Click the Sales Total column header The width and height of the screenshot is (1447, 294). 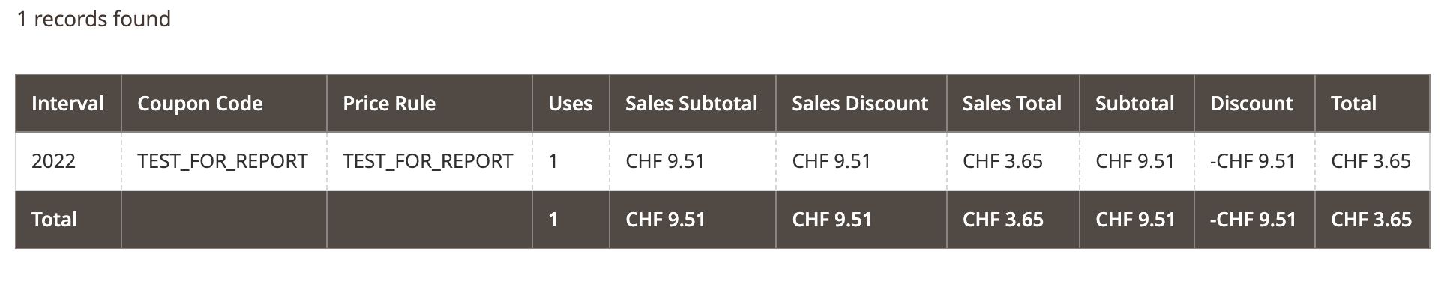tap(1012, 103)
